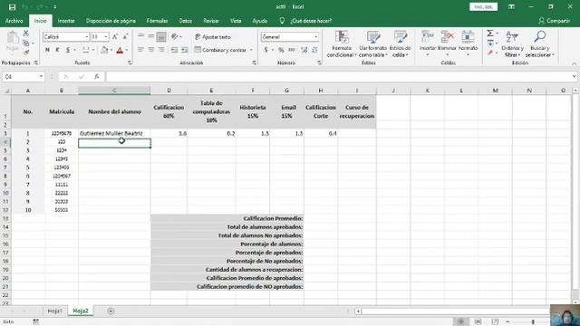Increase font size with the A-up icon
This screenshot has height=326, width=580.
115,36
